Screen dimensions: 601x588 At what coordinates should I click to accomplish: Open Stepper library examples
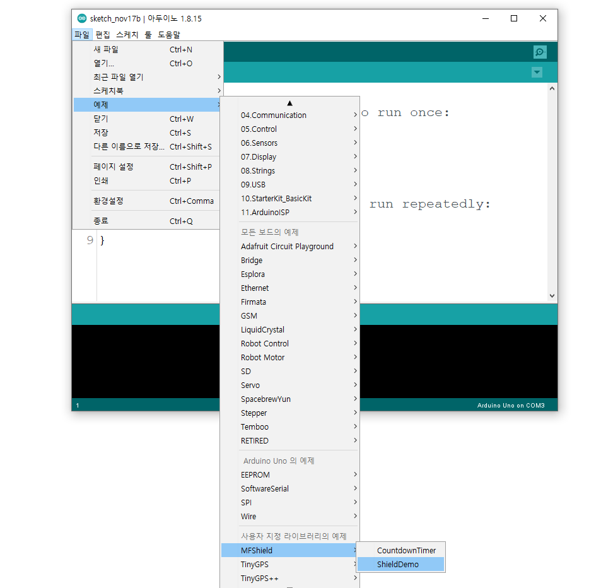(289, 413)
